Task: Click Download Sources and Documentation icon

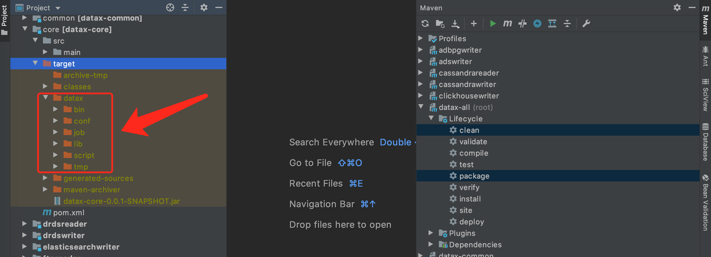Action: coord(455,23)
